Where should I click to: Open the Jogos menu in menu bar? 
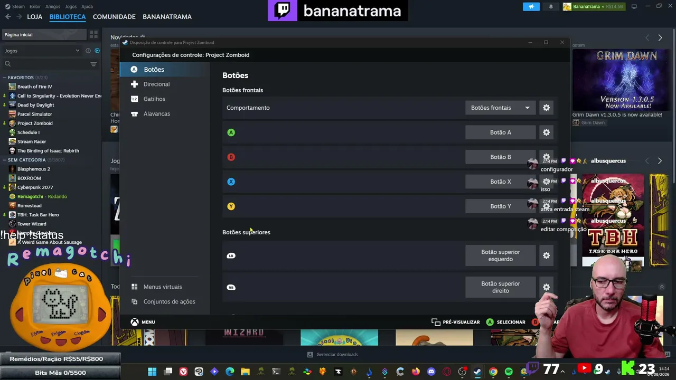70,6
